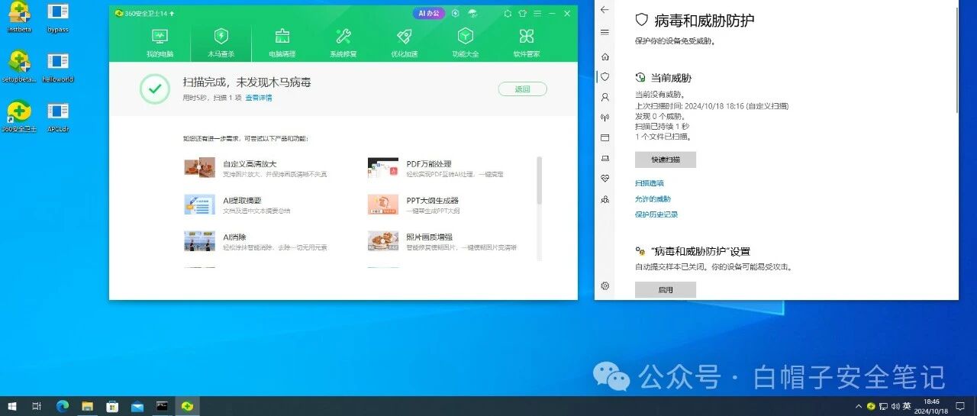Open the Windows Start menu
Viewport: 977px width, 416px height.
tap(11, 406)
